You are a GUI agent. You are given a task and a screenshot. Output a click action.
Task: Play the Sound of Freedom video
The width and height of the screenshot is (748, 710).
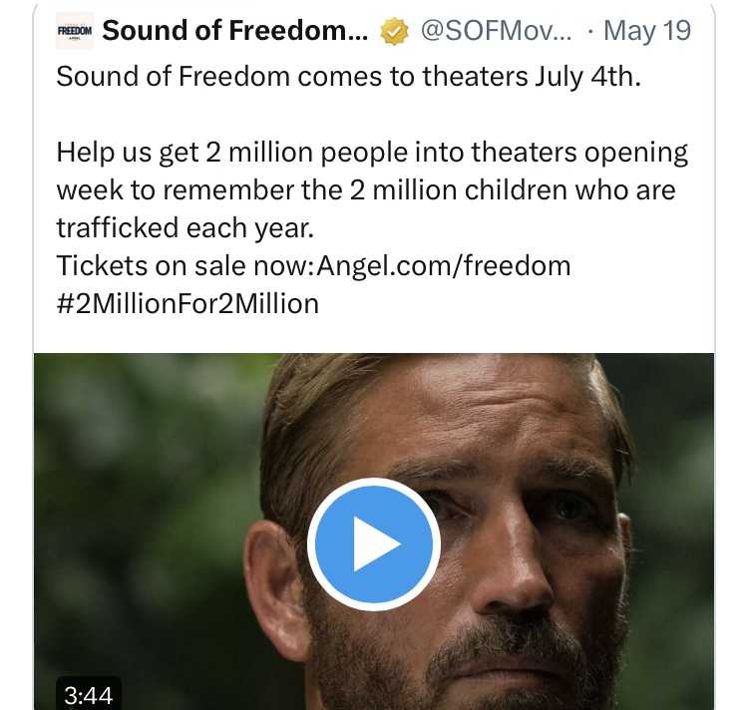click(x=374, y=544)
